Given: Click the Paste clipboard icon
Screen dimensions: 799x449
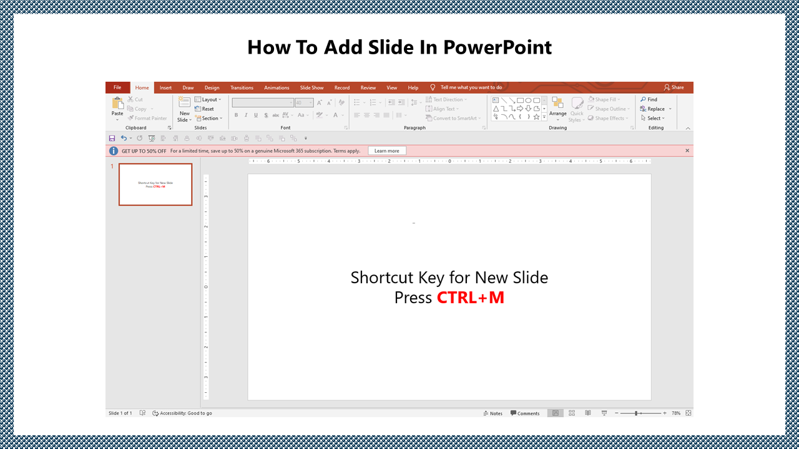Looking at the screenshot, I should click(x=118, y=103).
